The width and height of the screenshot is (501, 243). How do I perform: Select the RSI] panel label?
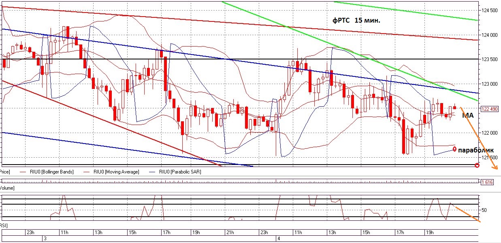4,225
